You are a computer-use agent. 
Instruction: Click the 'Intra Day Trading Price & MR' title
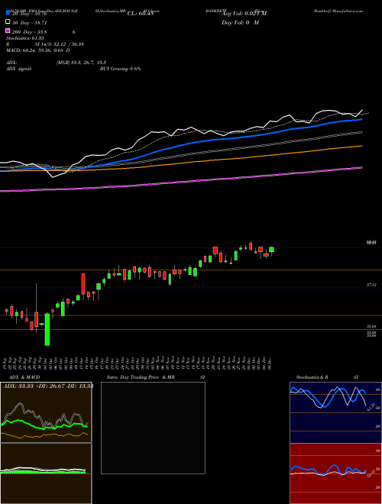point(141,377)
